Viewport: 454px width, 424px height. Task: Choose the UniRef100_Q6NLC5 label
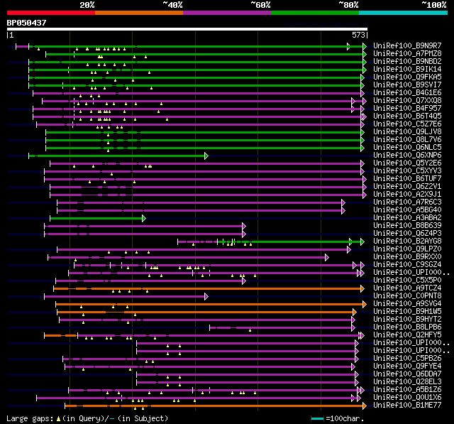407,147
